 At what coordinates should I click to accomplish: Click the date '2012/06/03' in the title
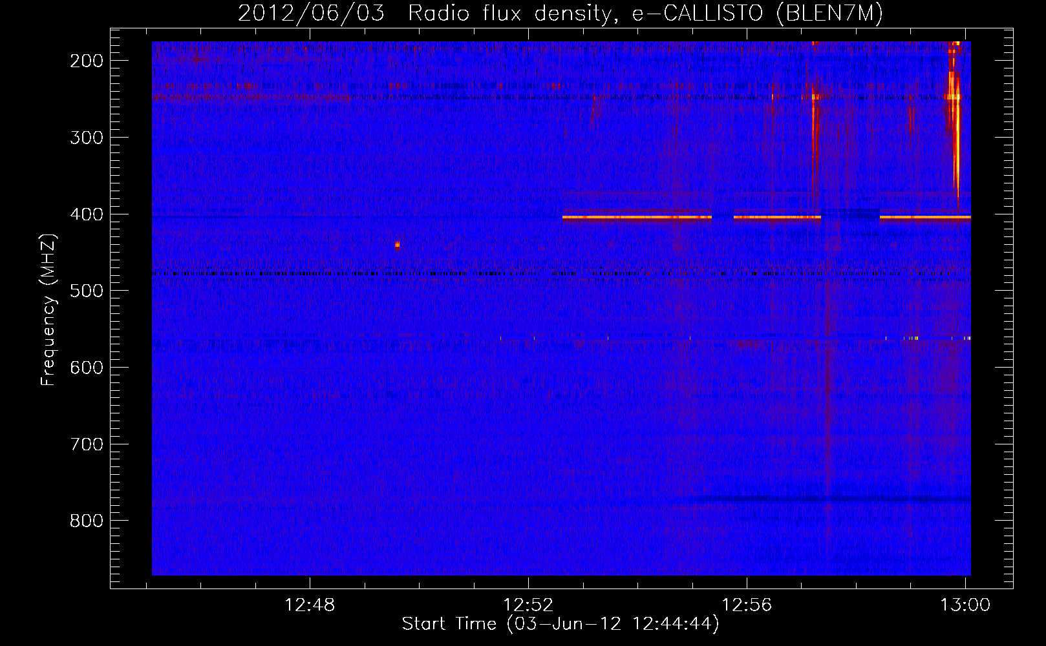click(x=311, y=14)
